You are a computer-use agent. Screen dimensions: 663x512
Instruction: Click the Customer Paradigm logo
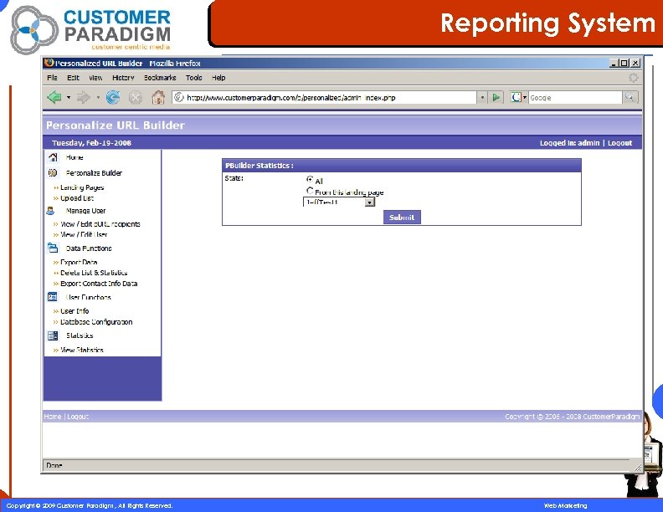coord(91,29)
